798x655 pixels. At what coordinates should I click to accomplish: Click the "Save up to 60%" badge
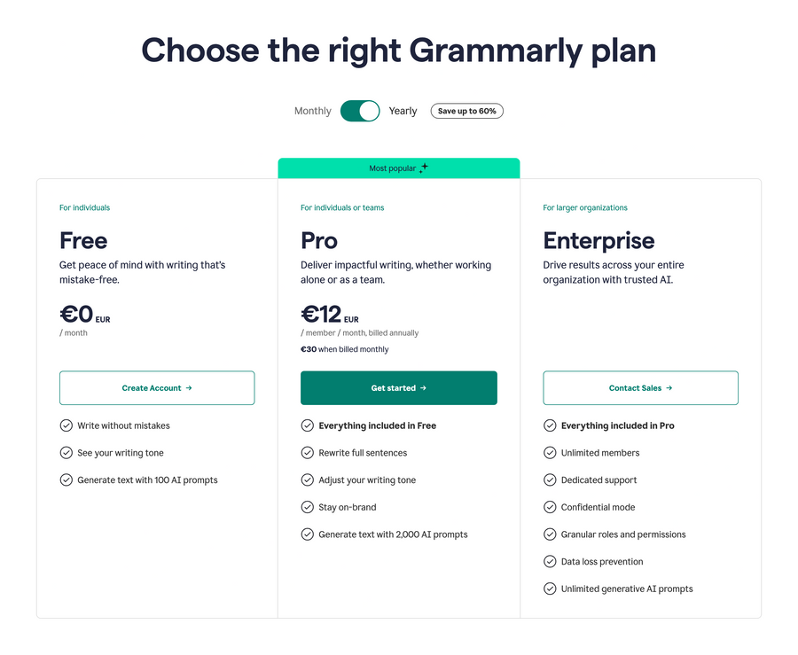click(x=466, y=110)
